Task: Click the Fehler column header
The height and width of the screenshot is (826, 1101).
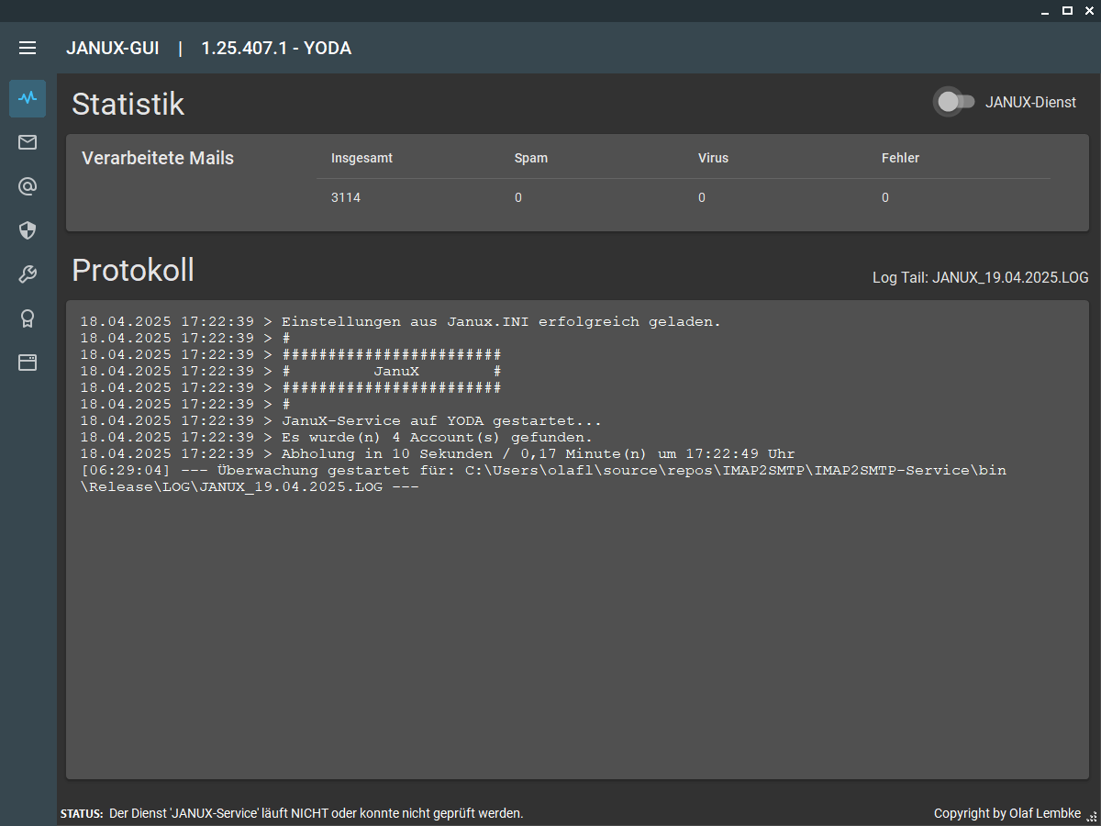Action: (900, 158)
